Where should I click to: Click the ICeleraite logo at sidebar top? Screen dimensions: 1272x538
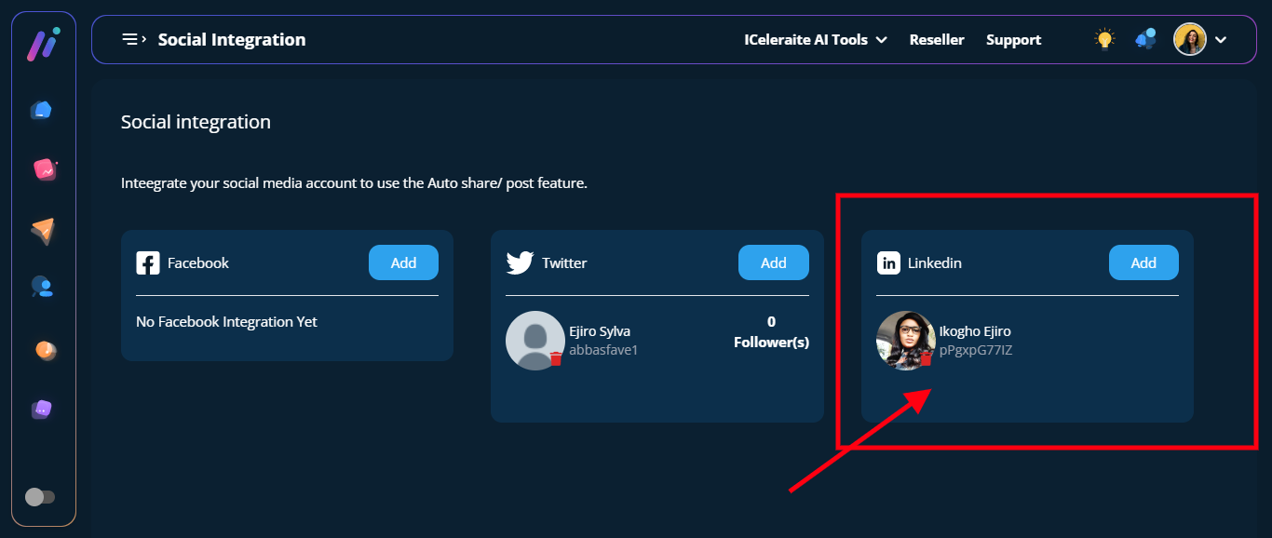pyautogui.click(x=43, y=44)
